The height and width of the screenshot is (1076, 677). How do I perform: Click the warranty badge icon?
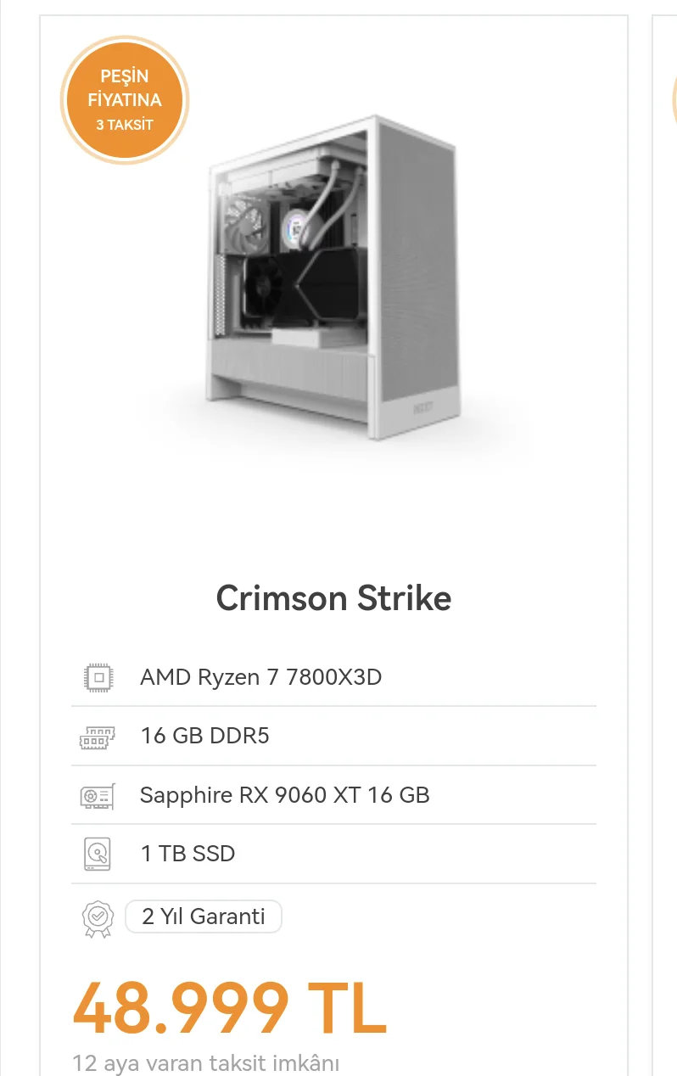point(98,917)
